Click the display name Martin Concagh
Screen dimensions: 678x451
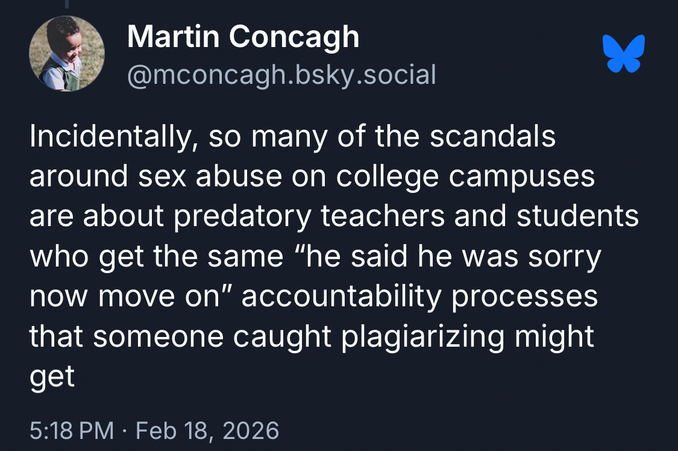[243, 37]
